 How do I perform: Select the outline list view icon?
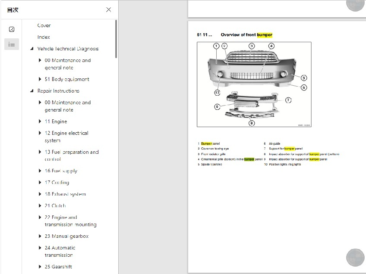(x=12, y=44)
